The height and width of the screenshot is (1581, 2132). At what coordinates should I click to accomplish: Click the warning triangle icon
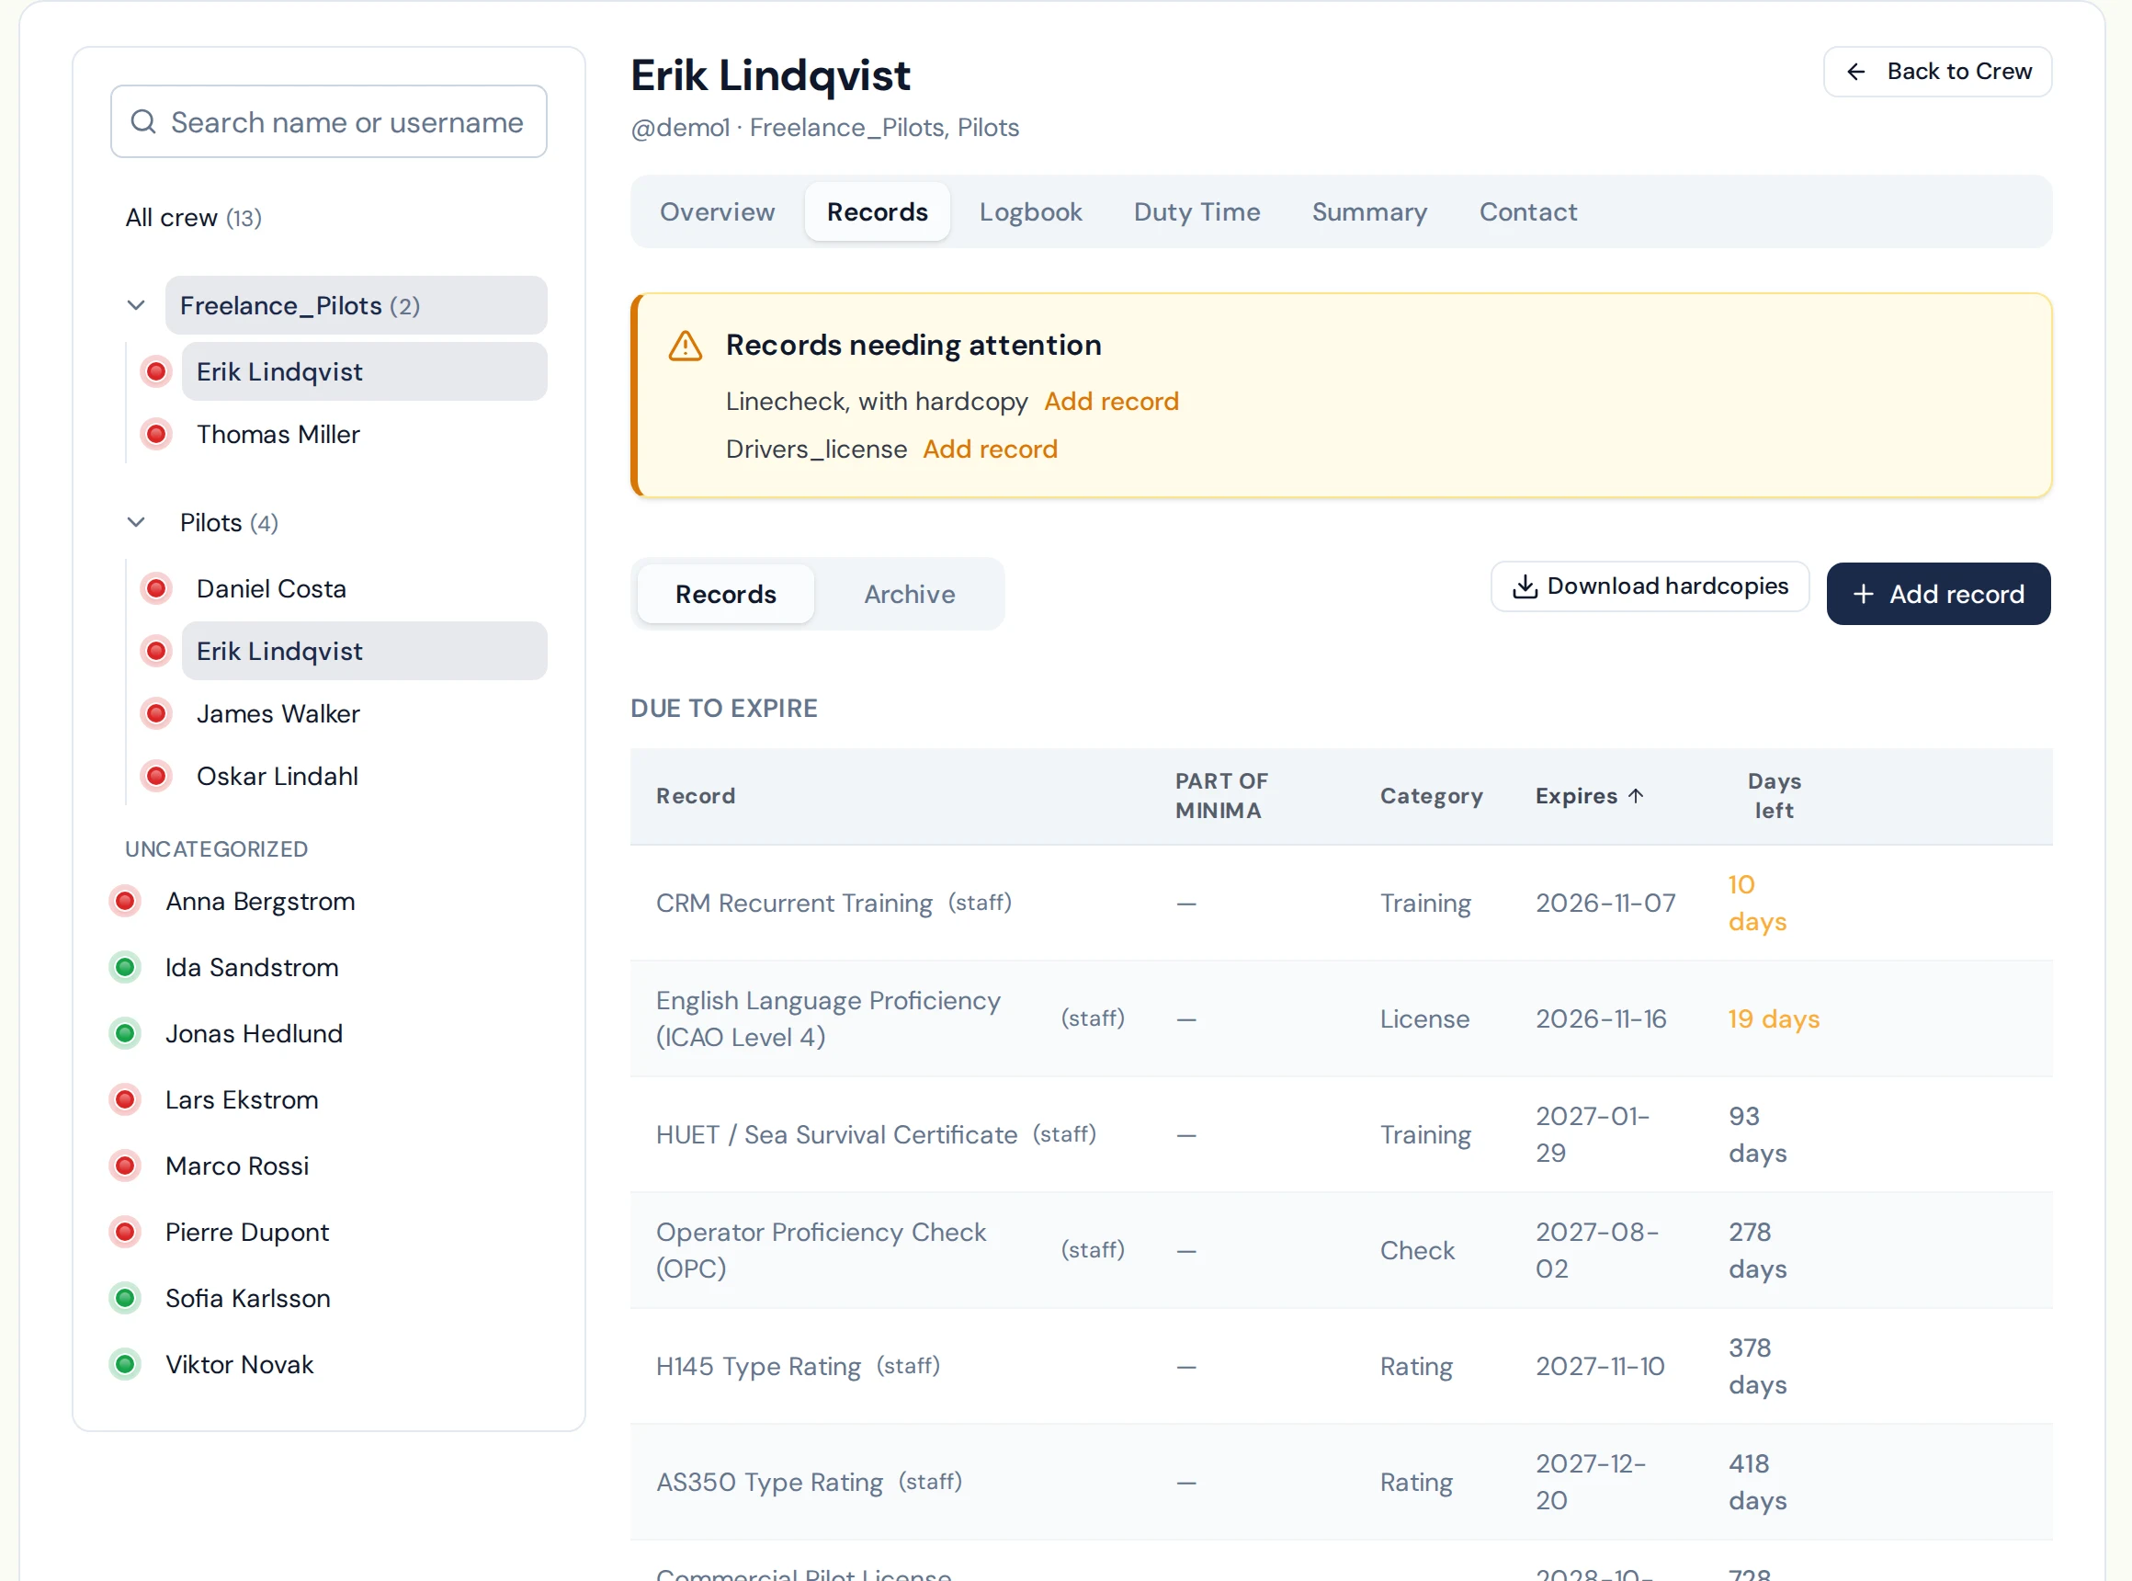coord(686,346)
